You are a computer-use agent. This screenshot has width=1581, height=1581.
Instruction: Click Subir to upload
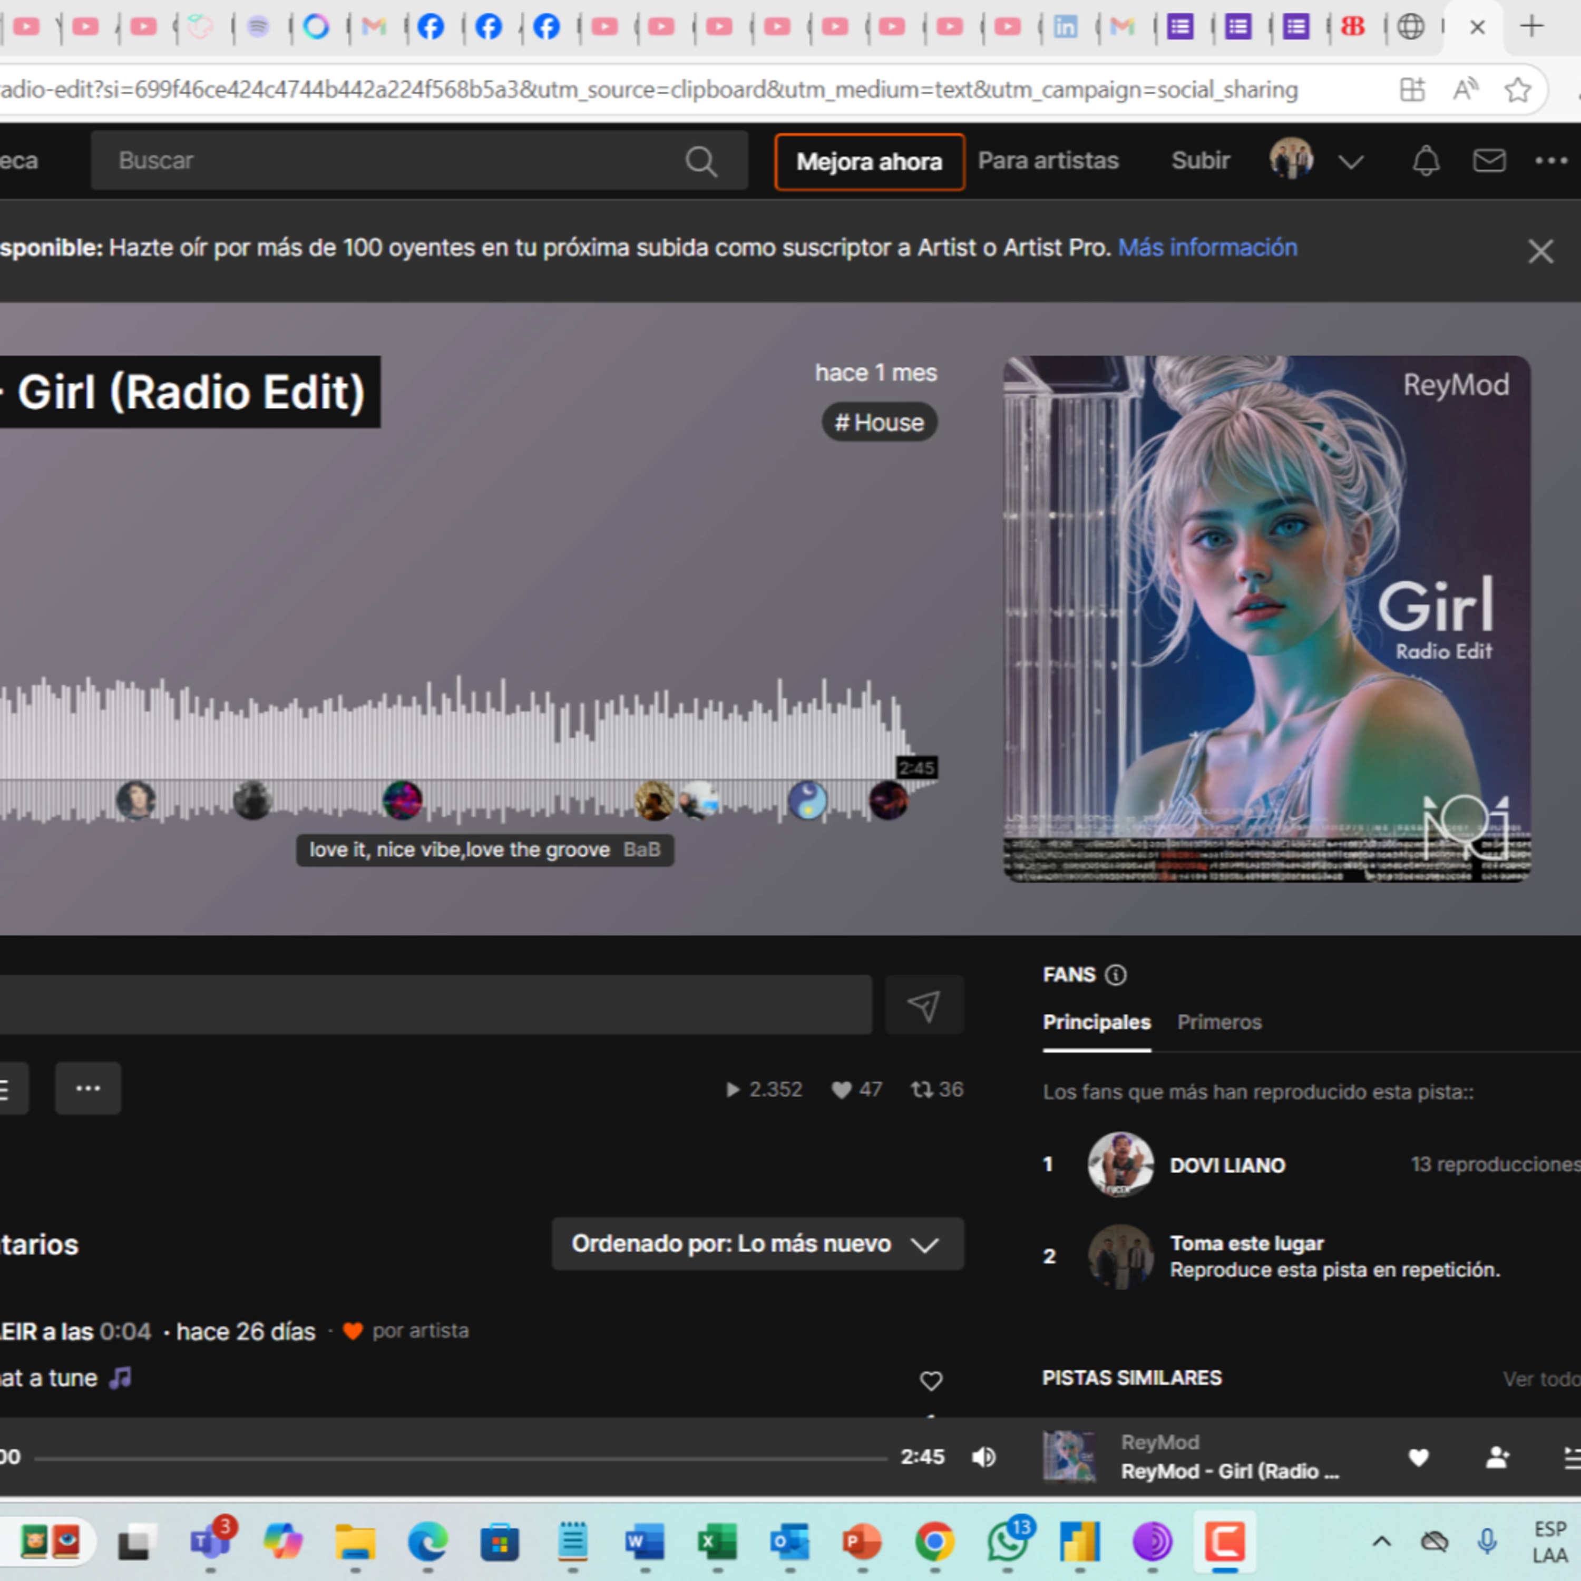[x=1201, y=160]
